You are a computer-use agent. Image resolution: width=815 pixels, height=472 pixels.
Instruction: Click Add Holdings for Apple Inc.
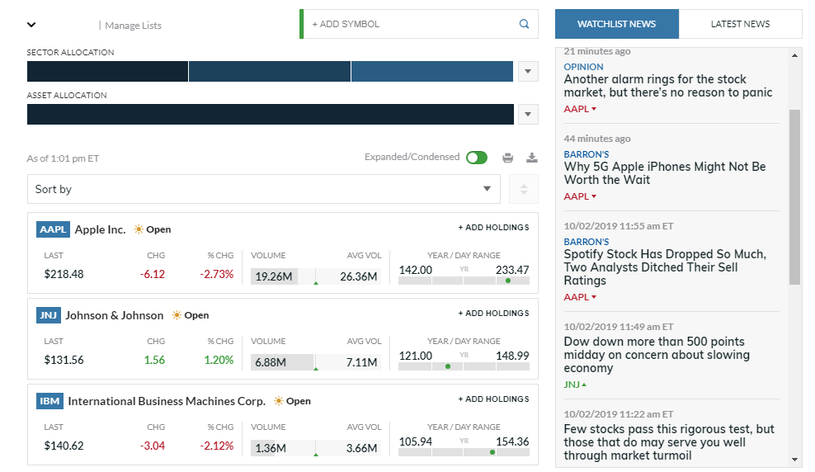pos(493,228)
